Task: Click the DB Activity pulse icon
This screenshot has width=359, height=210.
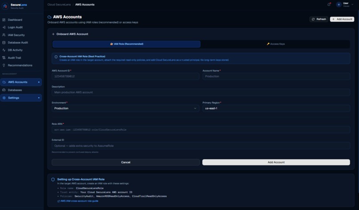Action: [4, 50]
